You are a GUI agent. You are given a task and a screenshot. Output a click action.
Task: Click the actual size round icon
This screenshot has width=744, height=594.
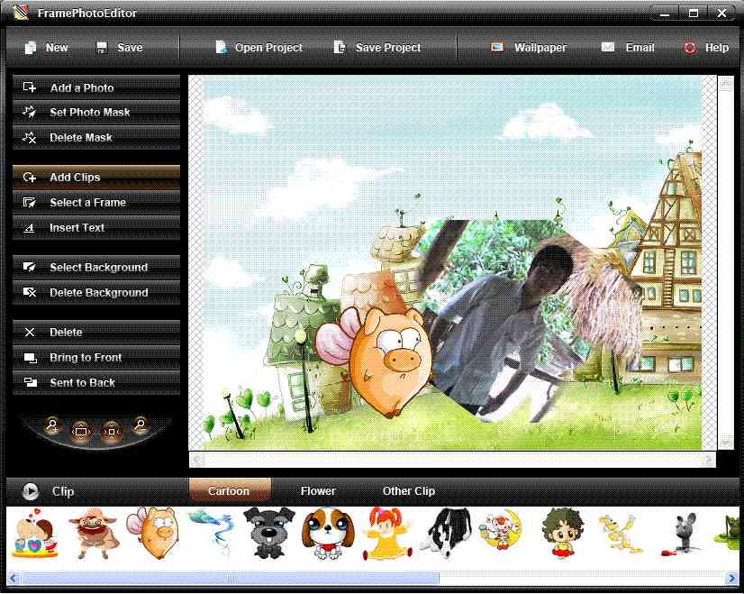pos(112,432)
